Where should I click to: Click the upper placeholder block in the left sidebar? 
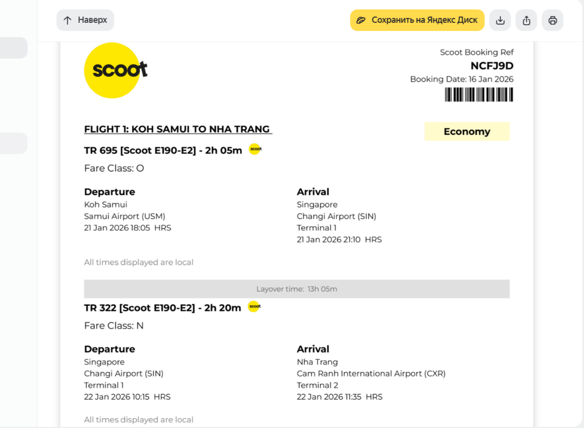14,48
